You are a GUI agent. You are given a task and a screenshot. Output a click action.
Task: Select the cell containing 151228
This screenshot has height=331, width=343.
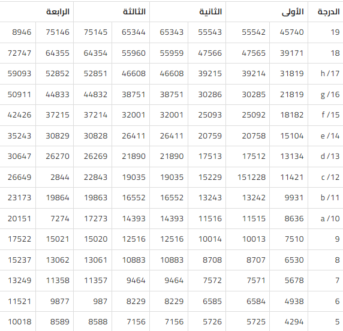248,177
